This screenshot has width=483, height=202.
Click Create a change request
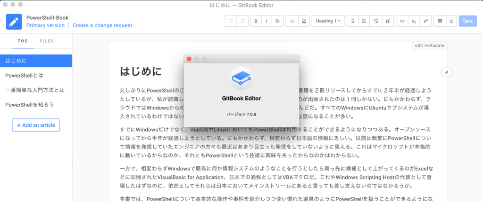[x=102, y=25]
